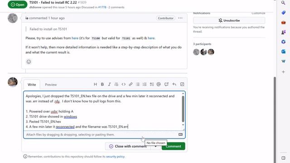Open the red toolbox icon in sidebar
Viewport: 290px width, 163px height.
(283, 23)
